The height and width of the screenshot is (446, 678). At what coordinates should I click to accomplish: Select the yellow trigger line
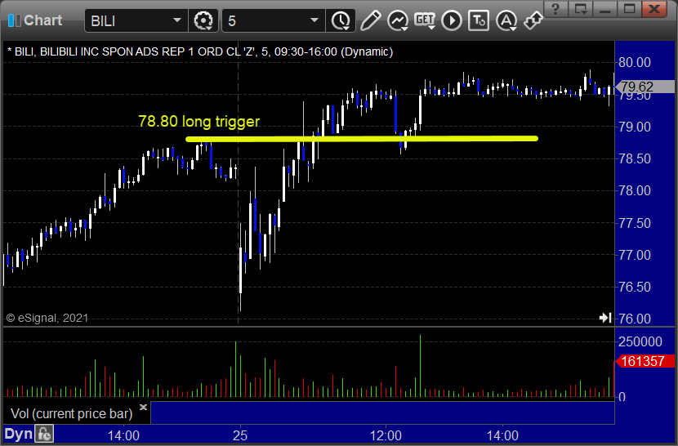[362, 139]
